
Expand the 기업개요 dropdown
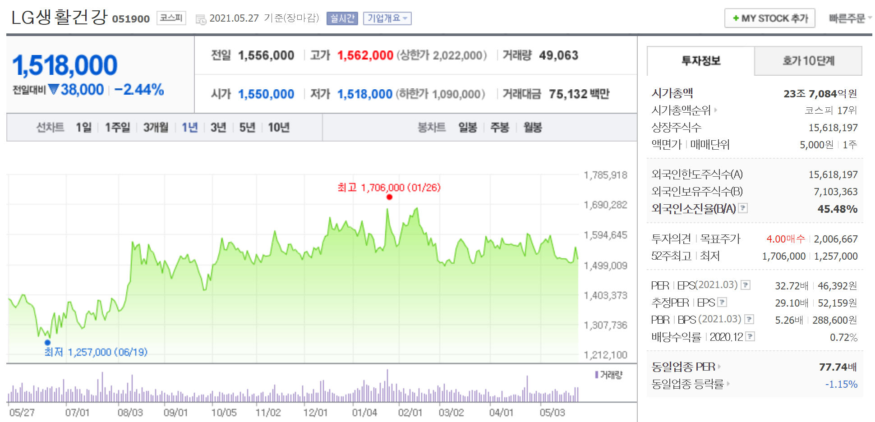(x=387, y=18)
